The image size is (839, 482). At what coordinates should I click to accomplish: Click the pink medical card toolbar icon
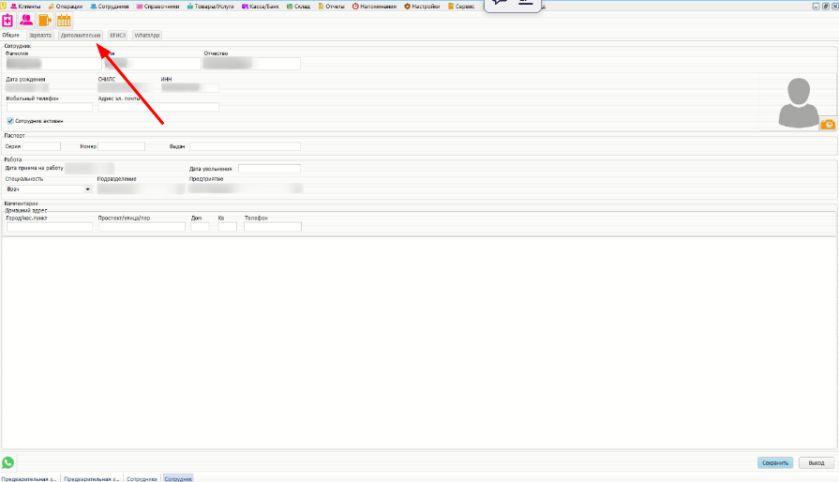point(7,20)
